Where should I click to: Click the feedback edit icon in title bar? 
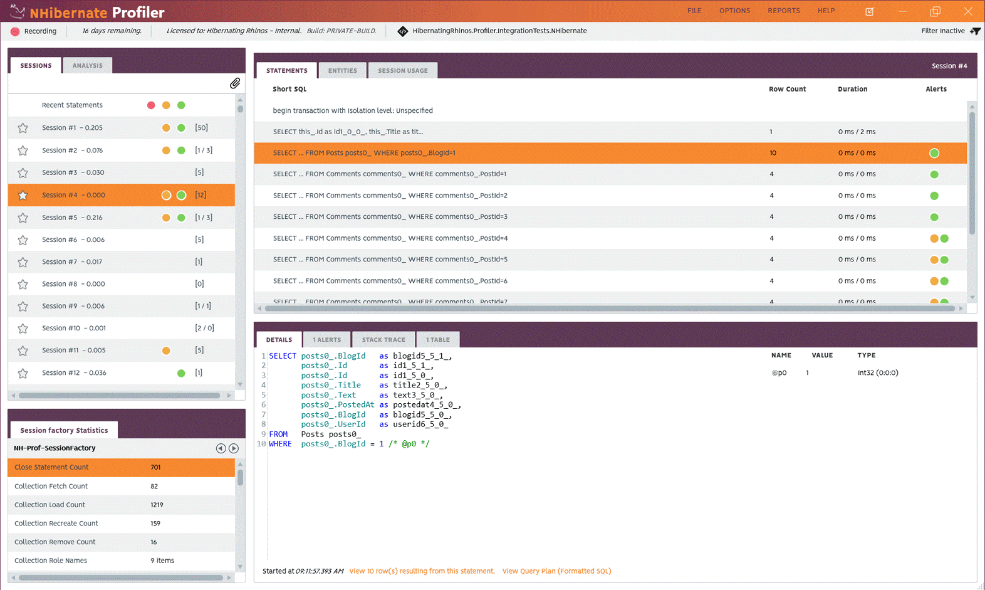click(870, 11)
